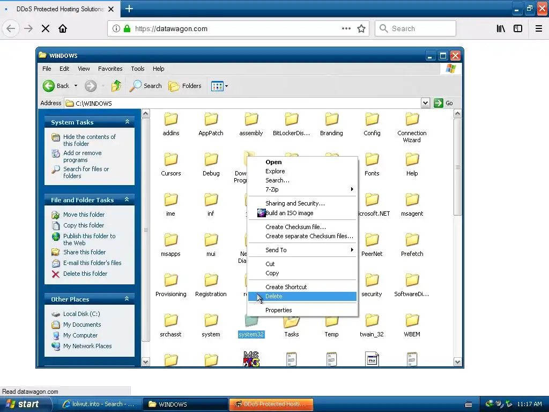549x412 pixels.
Task: Select the twain_32 folder
Action: (372, 325)
